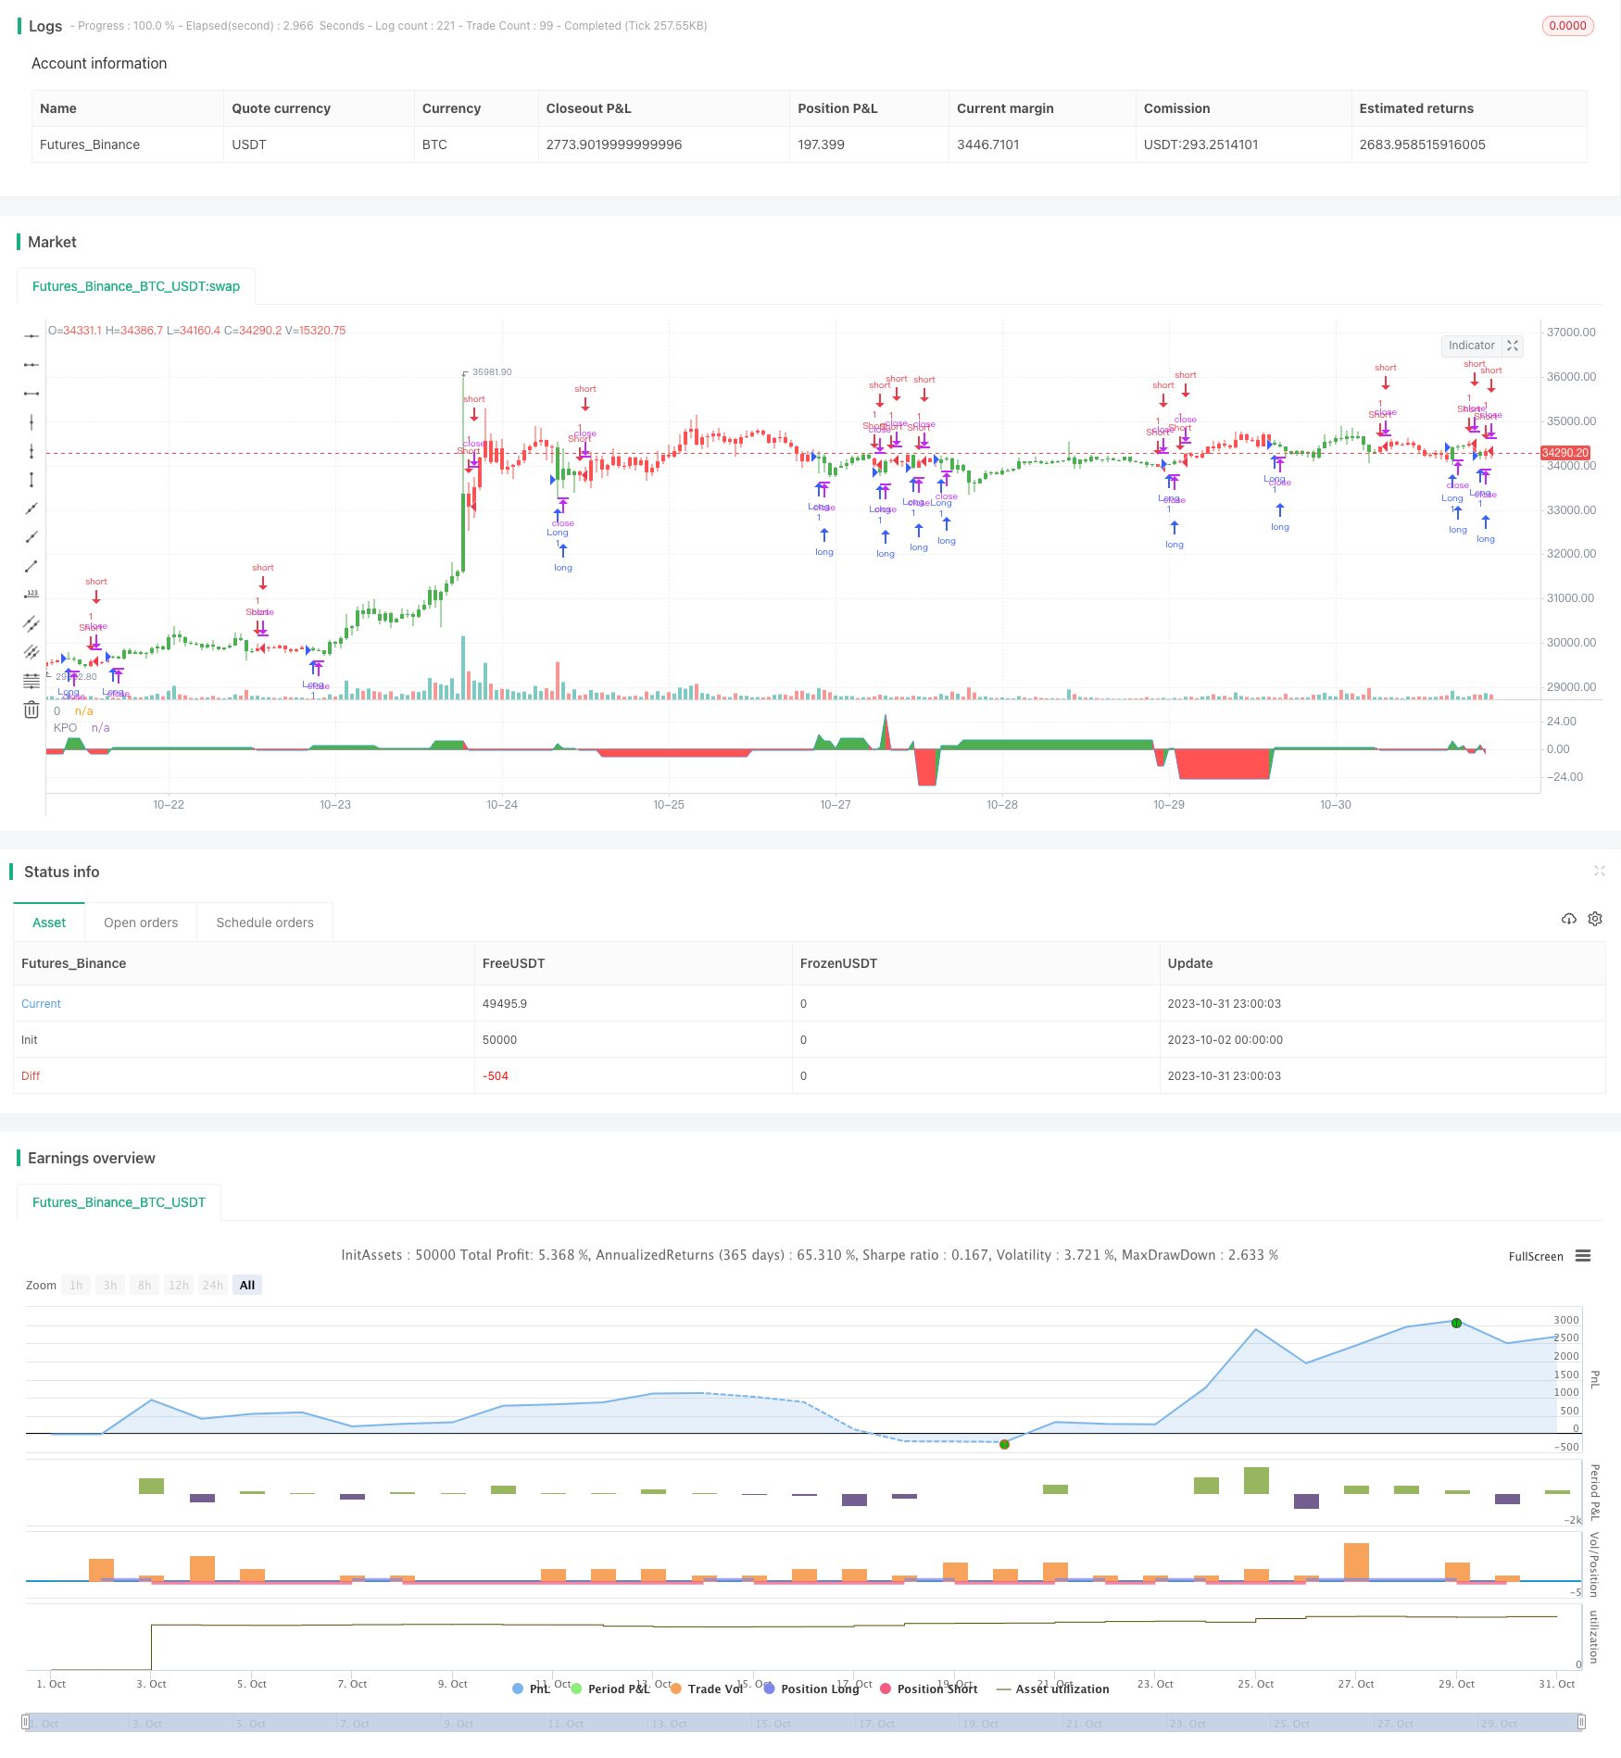Set earnings zoom to 8h
This screenshot has height=1758, width=1621.
(145, 1285)
